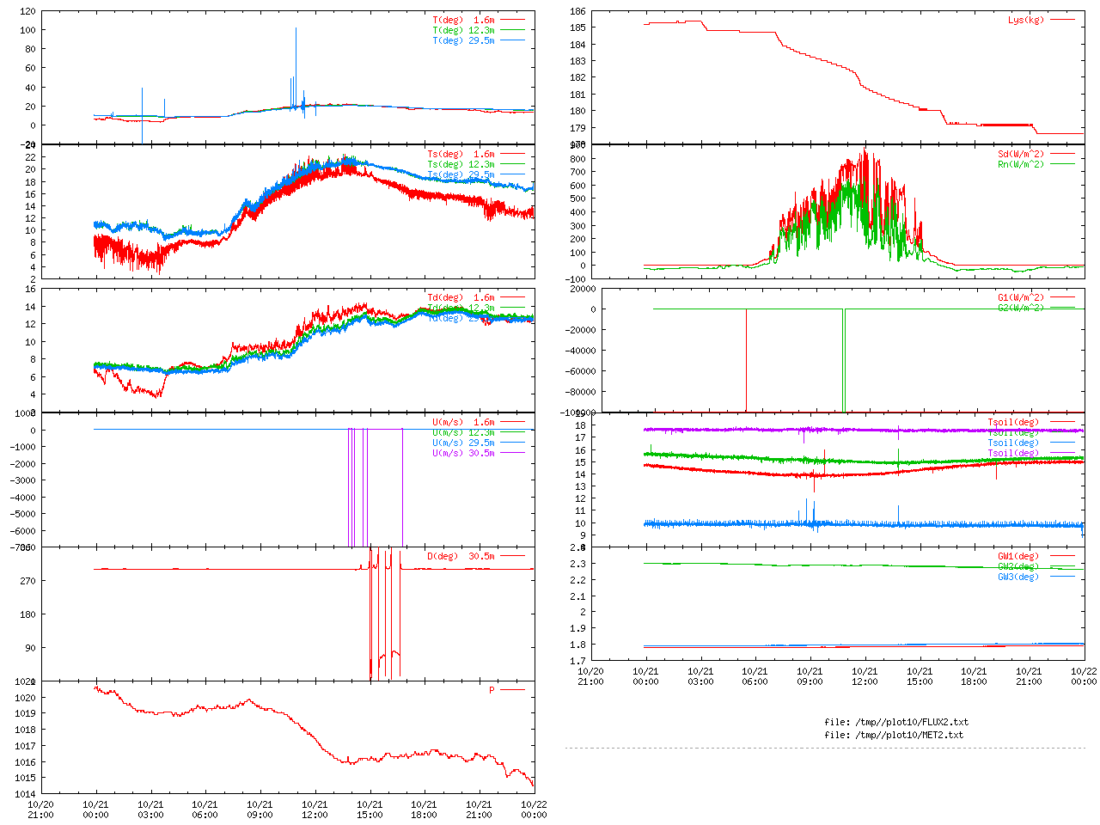
Task: Click the Sd(W/m^2) legend label
Action: tap(1020, 155)
